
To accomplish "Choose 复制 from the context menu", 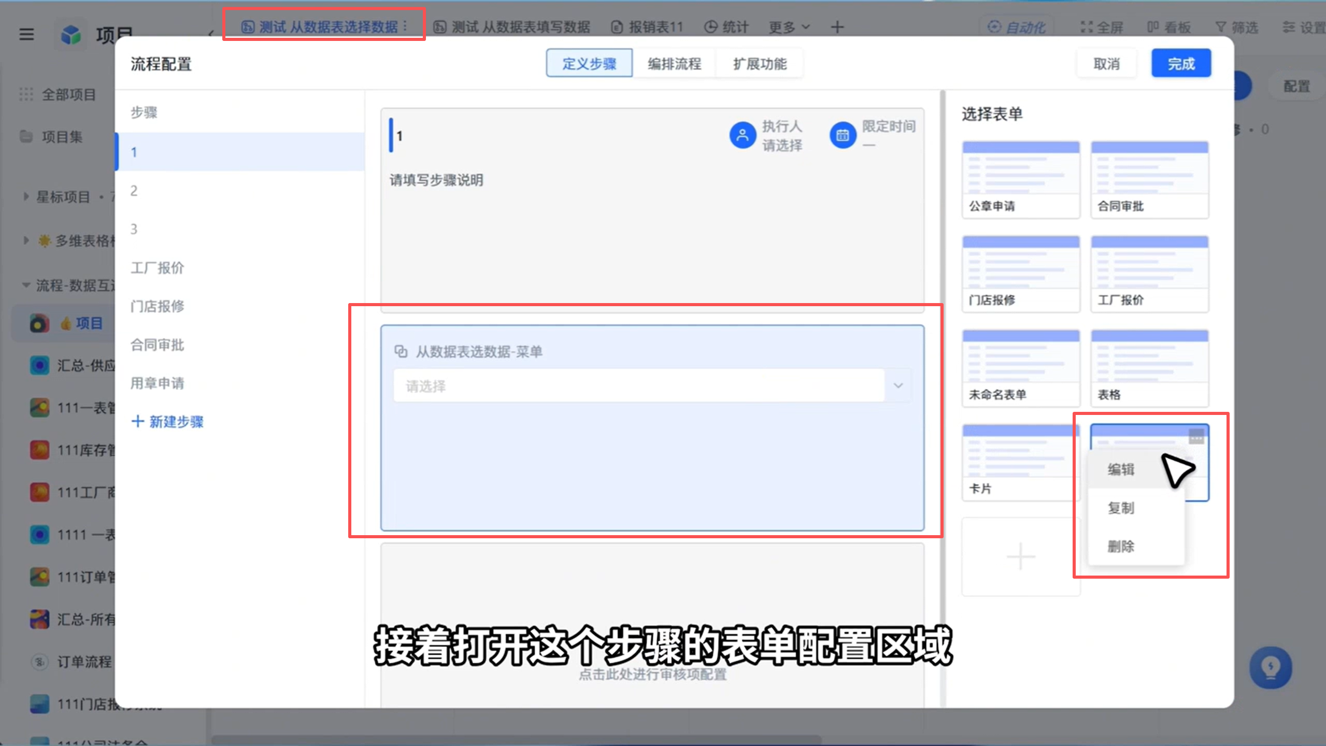I will coord(1136,508).
